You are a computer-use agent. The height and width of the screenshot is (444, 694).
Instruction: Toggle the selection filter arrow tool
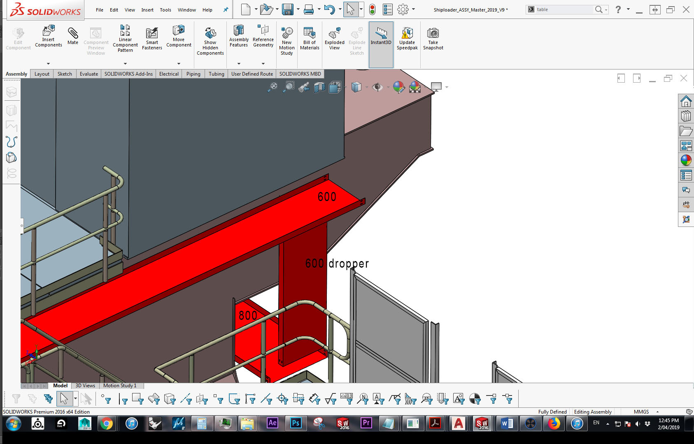[x=64, y=398]
